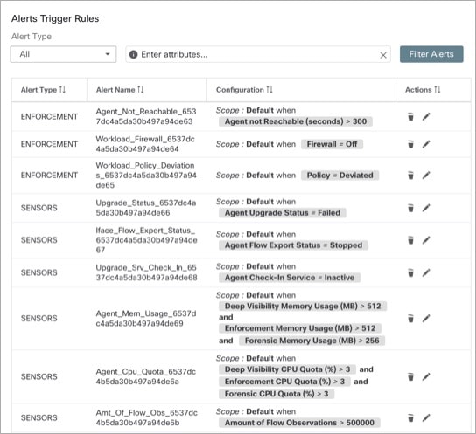476x434 pixels.
Task: Sort table by Alert Type column
Action: 62,90
